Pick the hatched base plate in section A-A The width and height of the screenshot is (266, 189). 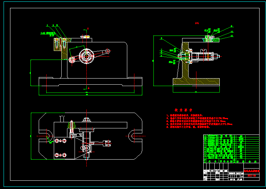pyautogui.click(x=196, y=81)
